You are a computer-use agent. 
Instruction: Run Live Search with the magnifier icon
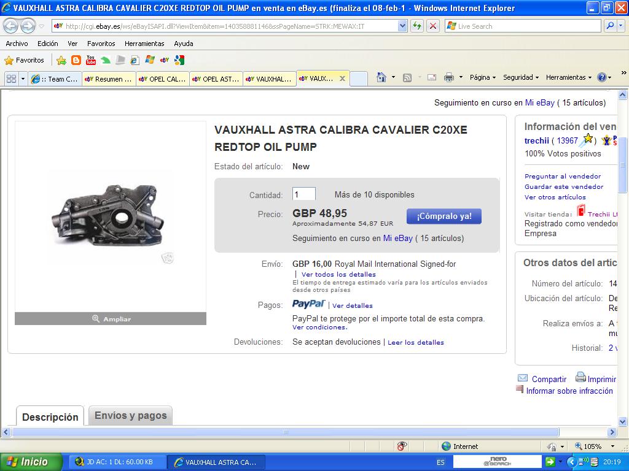(x=610, y=26)
